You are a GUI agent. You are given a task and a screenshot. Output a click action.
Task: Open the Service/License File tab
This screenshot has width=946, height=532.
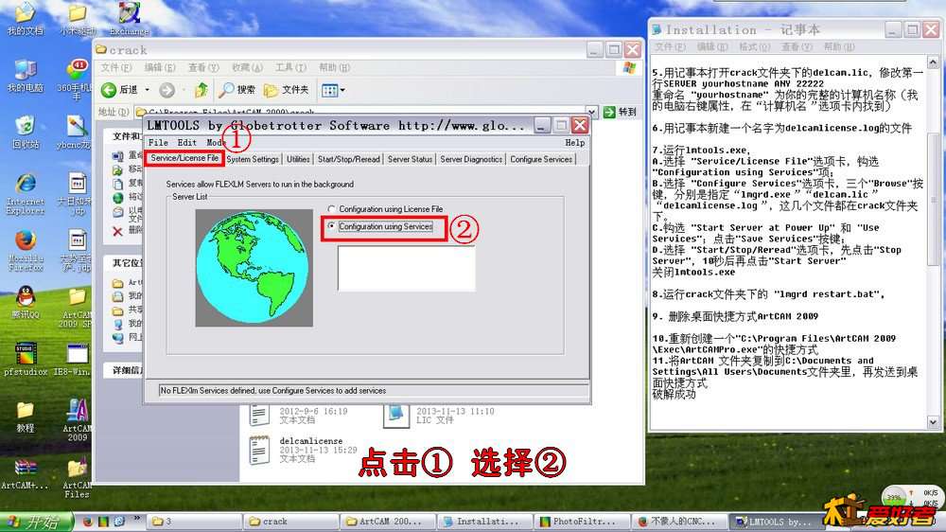click(x=184, y=158)
